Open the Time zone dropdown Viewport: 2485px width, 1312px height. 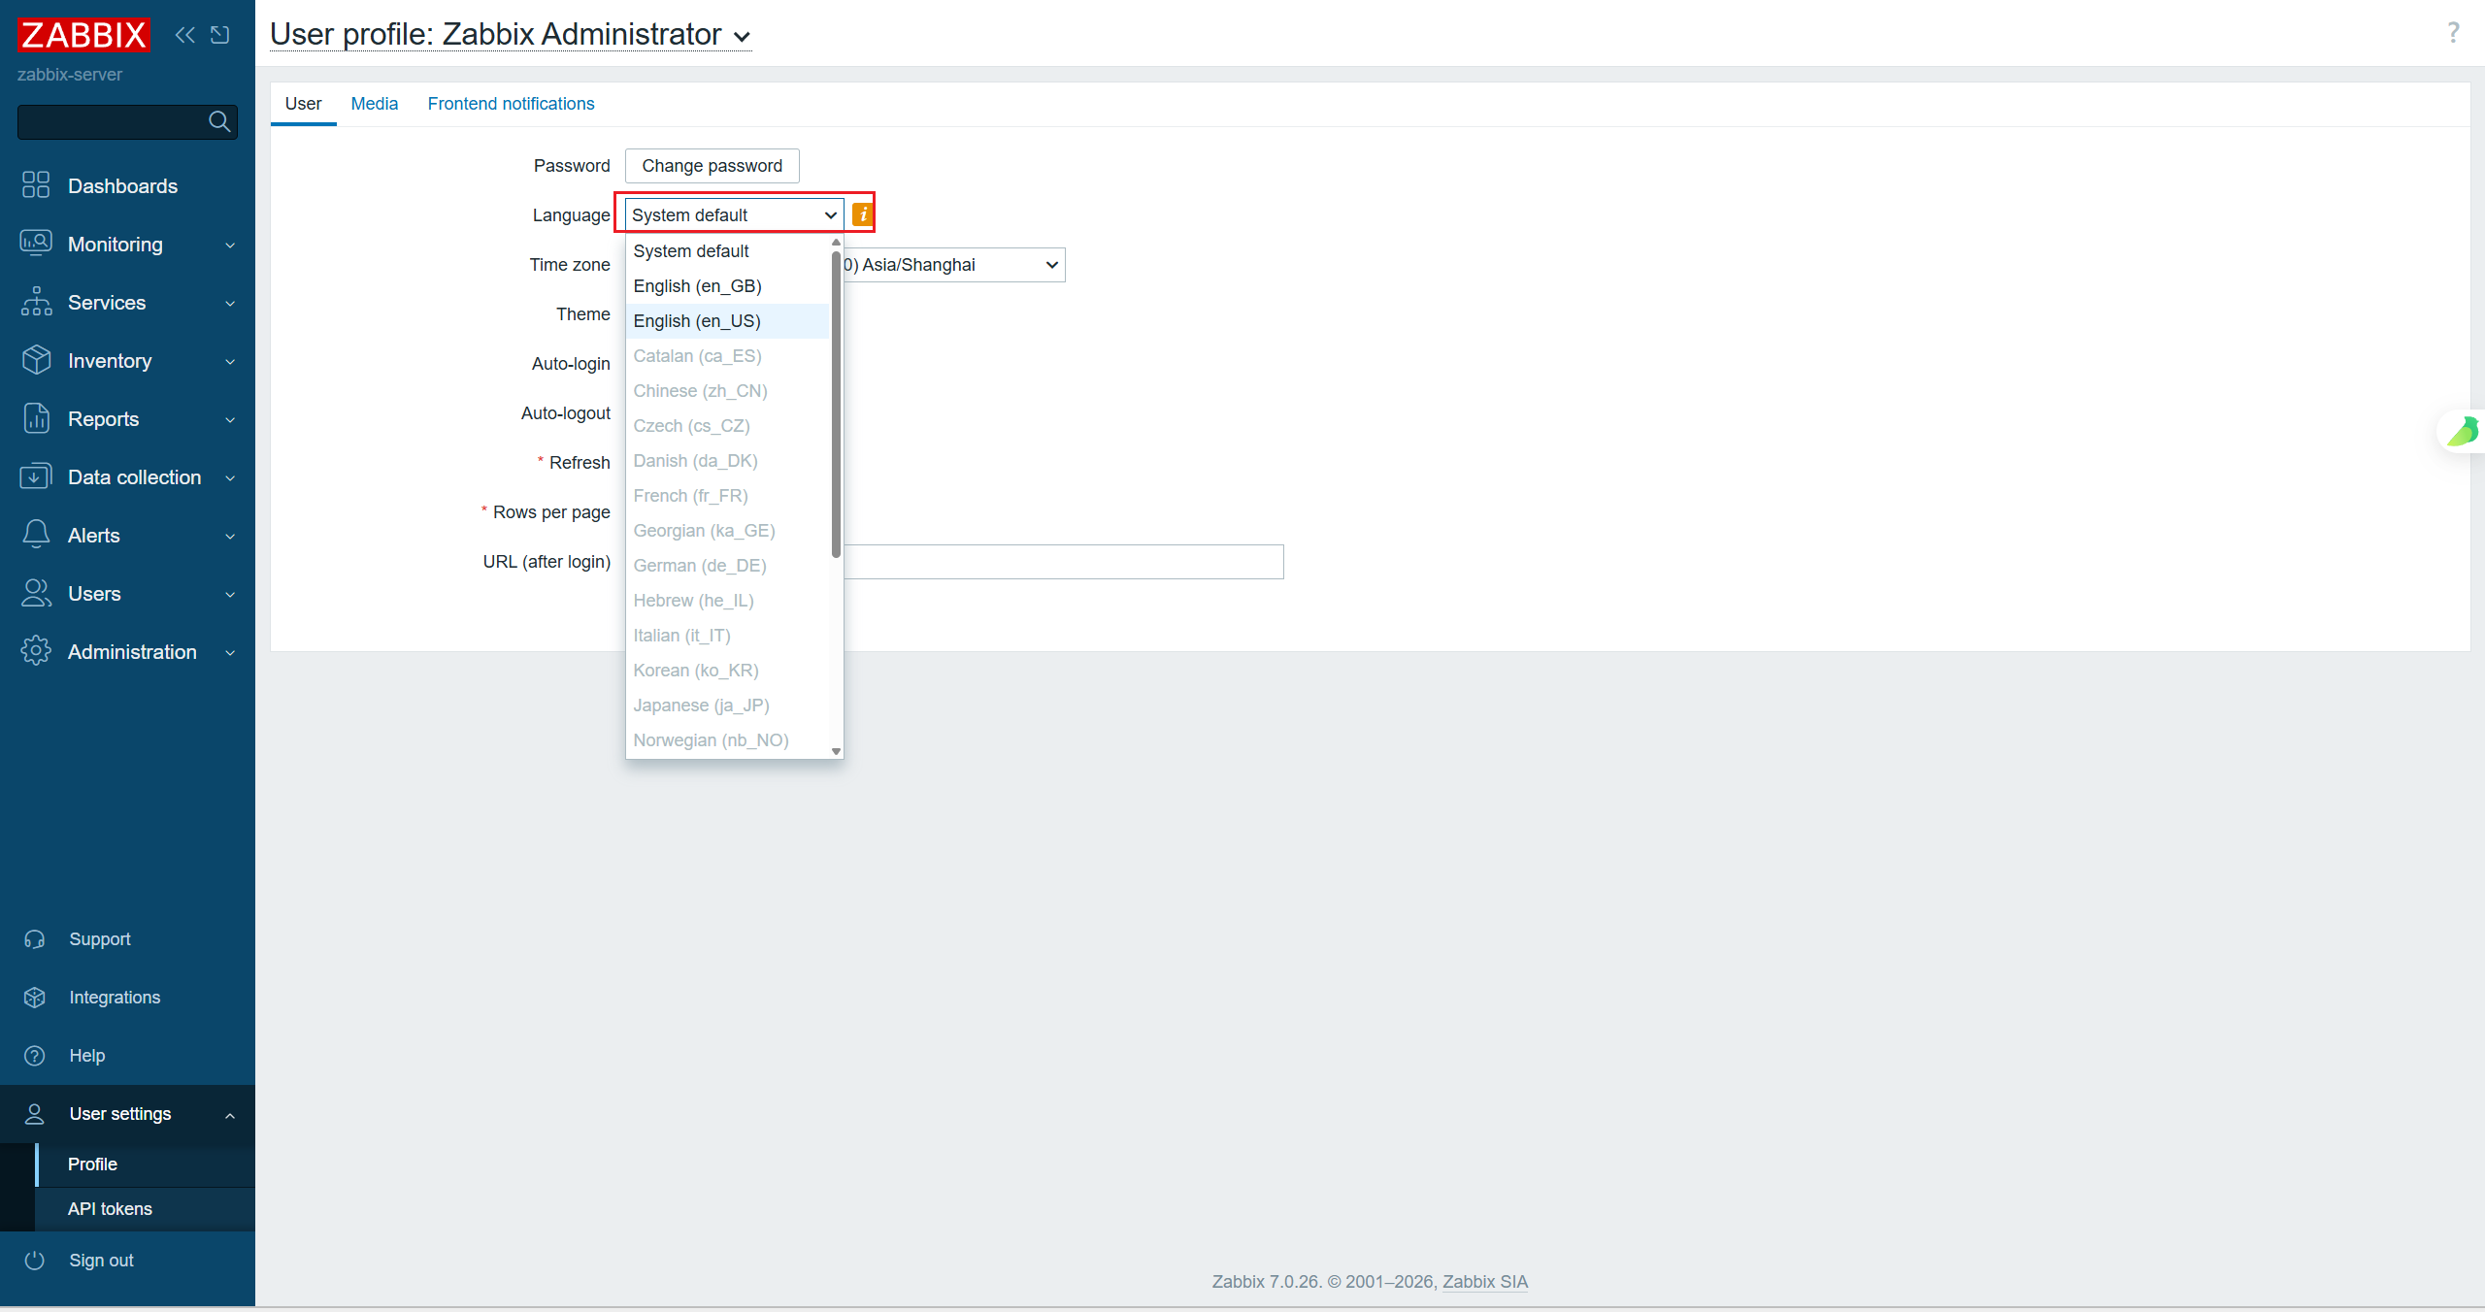[x=954, y=265]
